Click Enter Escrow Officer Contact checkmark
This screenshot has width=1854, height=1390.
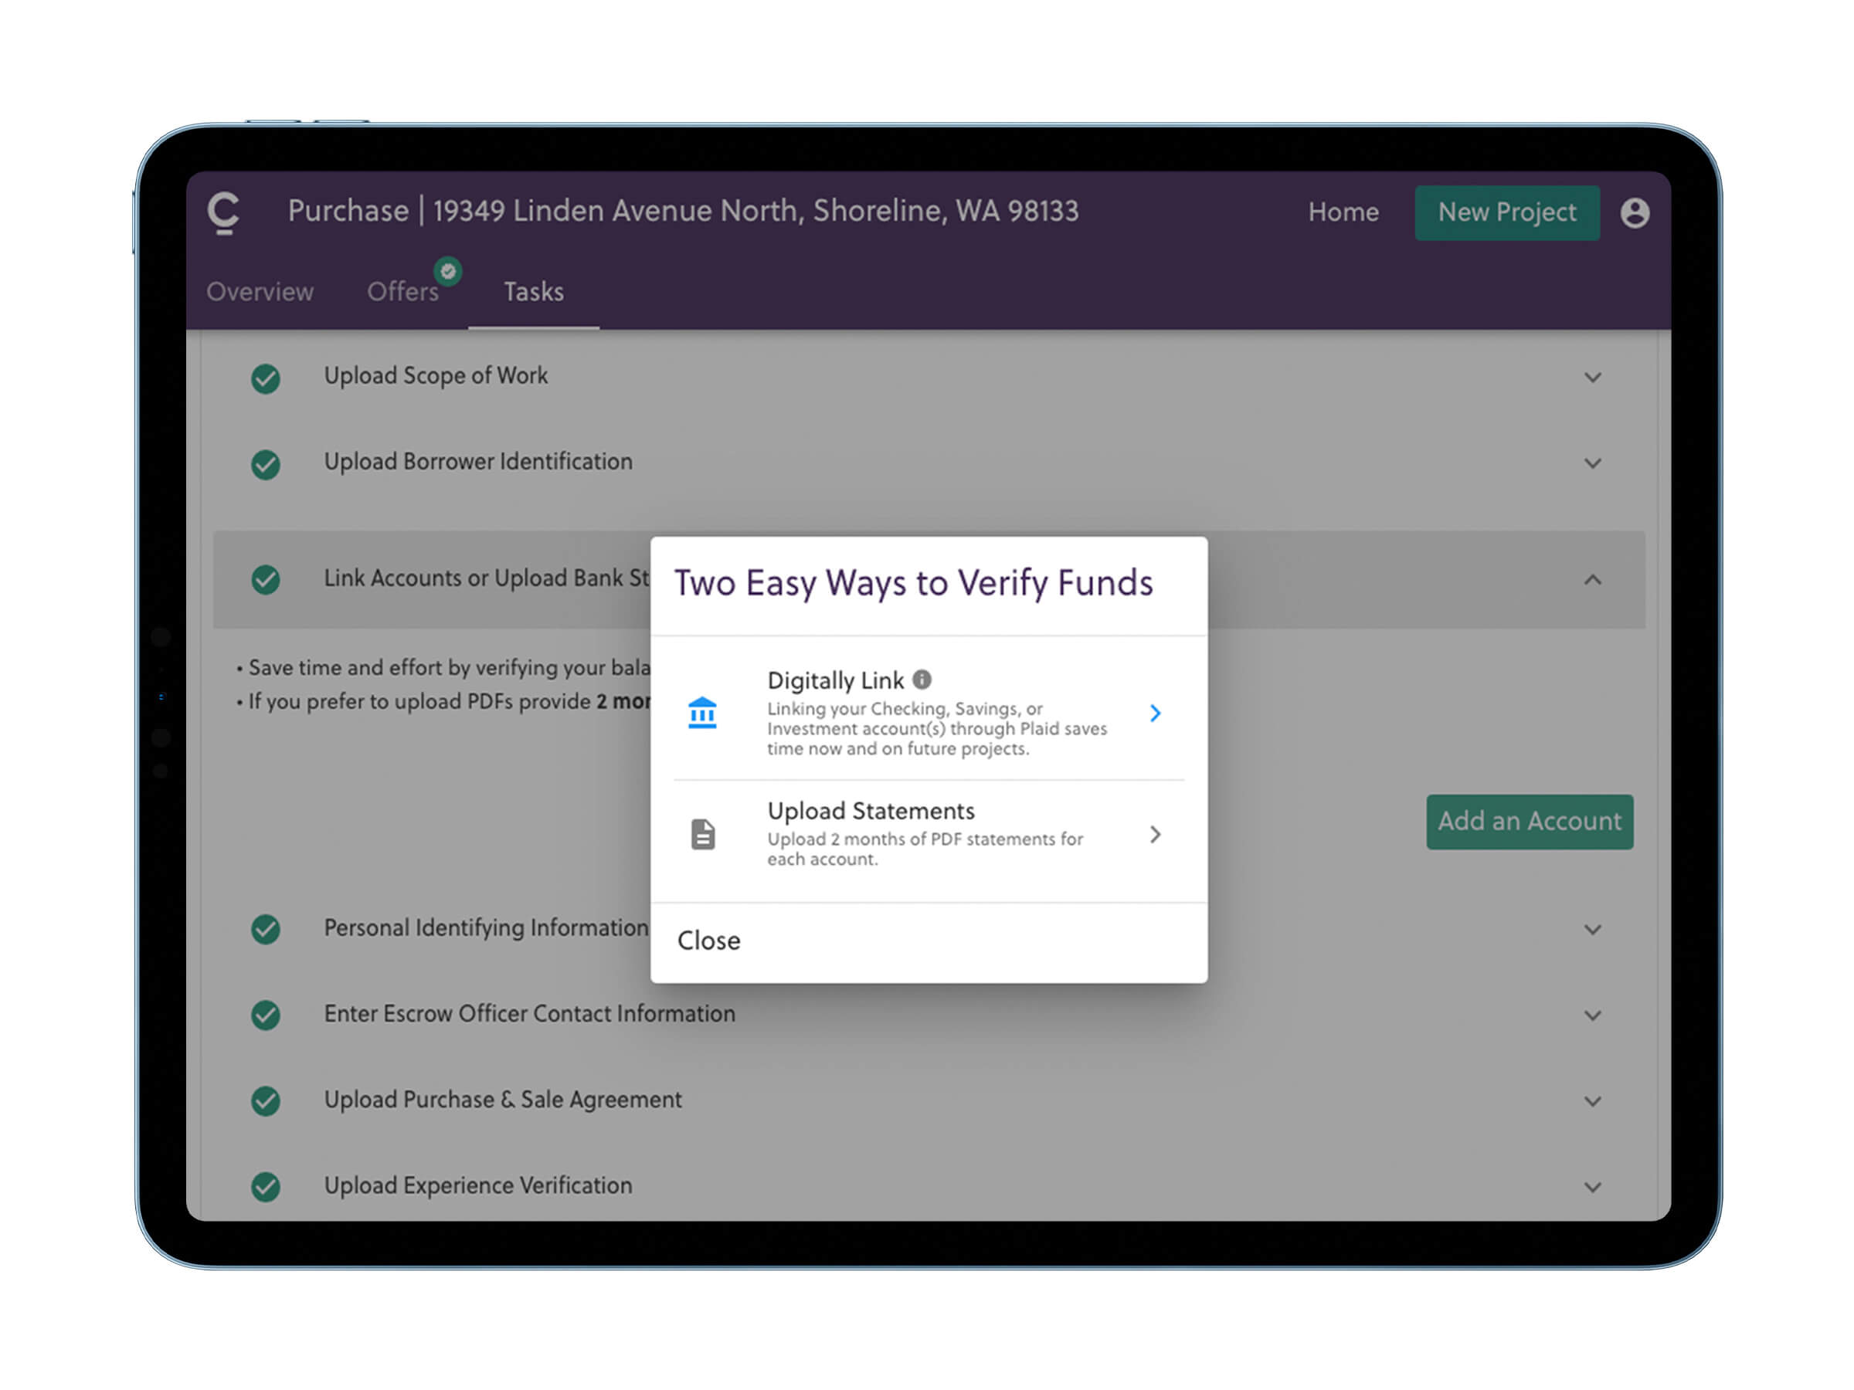[x=266, y=1015]
